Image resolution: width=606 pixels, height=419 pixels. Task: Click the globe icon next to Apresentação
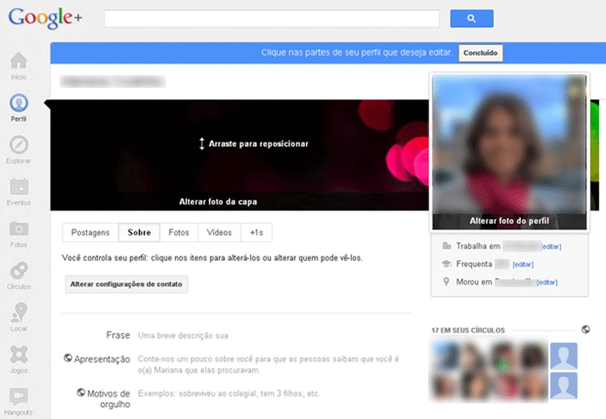(x=68, y=358)
